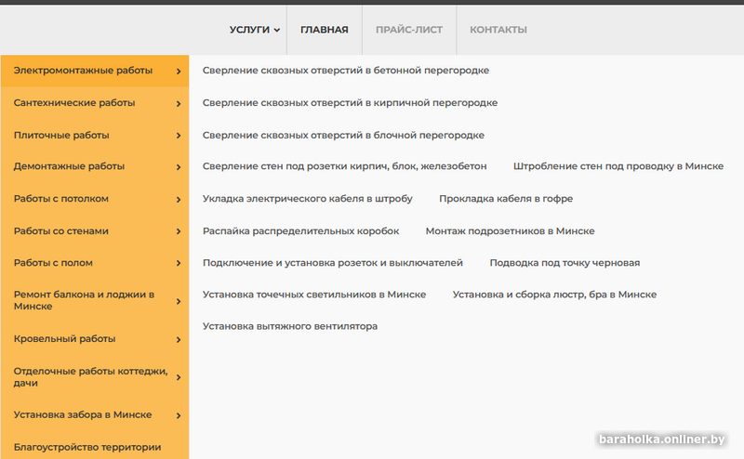Open Штробление стен под проводку в Минске

click(618, 166)
